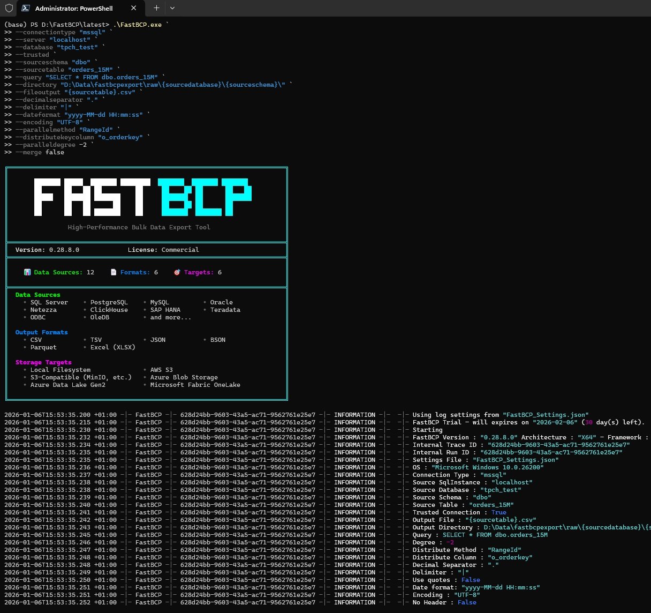This screenshot has height=613, width=651.
Task: Open the new tab profile dropdown arrow
Action: (x=172, y=8)
